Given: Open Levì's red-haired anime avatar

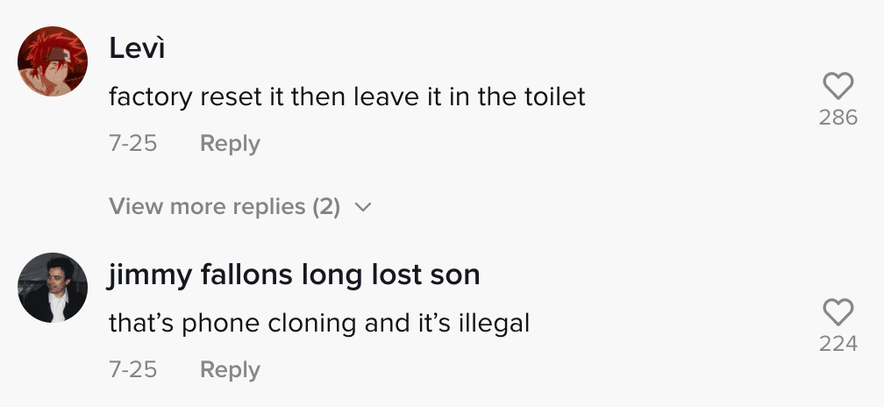Looking at the screenshot, I should [53, 61].
